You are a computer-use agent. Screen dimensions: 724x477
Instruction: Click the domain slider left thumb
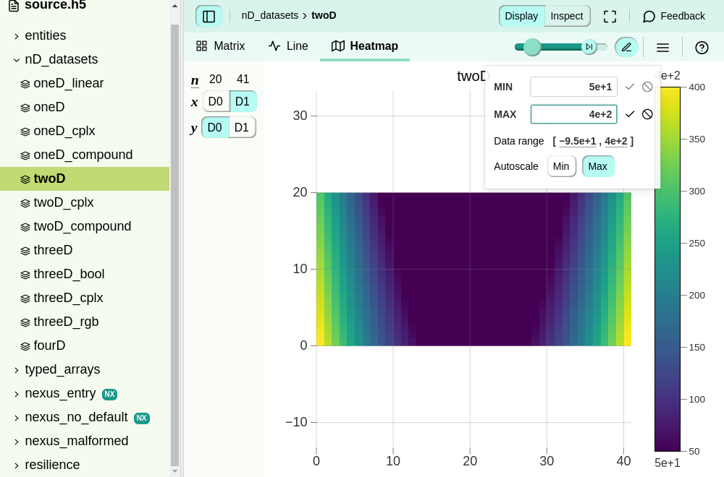tap(532, 47)
